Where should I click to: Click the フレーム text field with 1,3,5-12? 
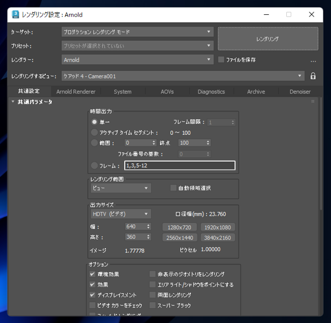click(180, 166)
